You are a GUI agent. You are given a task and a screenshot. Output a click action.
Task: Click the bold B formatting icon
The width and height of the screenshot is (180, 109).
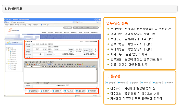pos(52,67)
